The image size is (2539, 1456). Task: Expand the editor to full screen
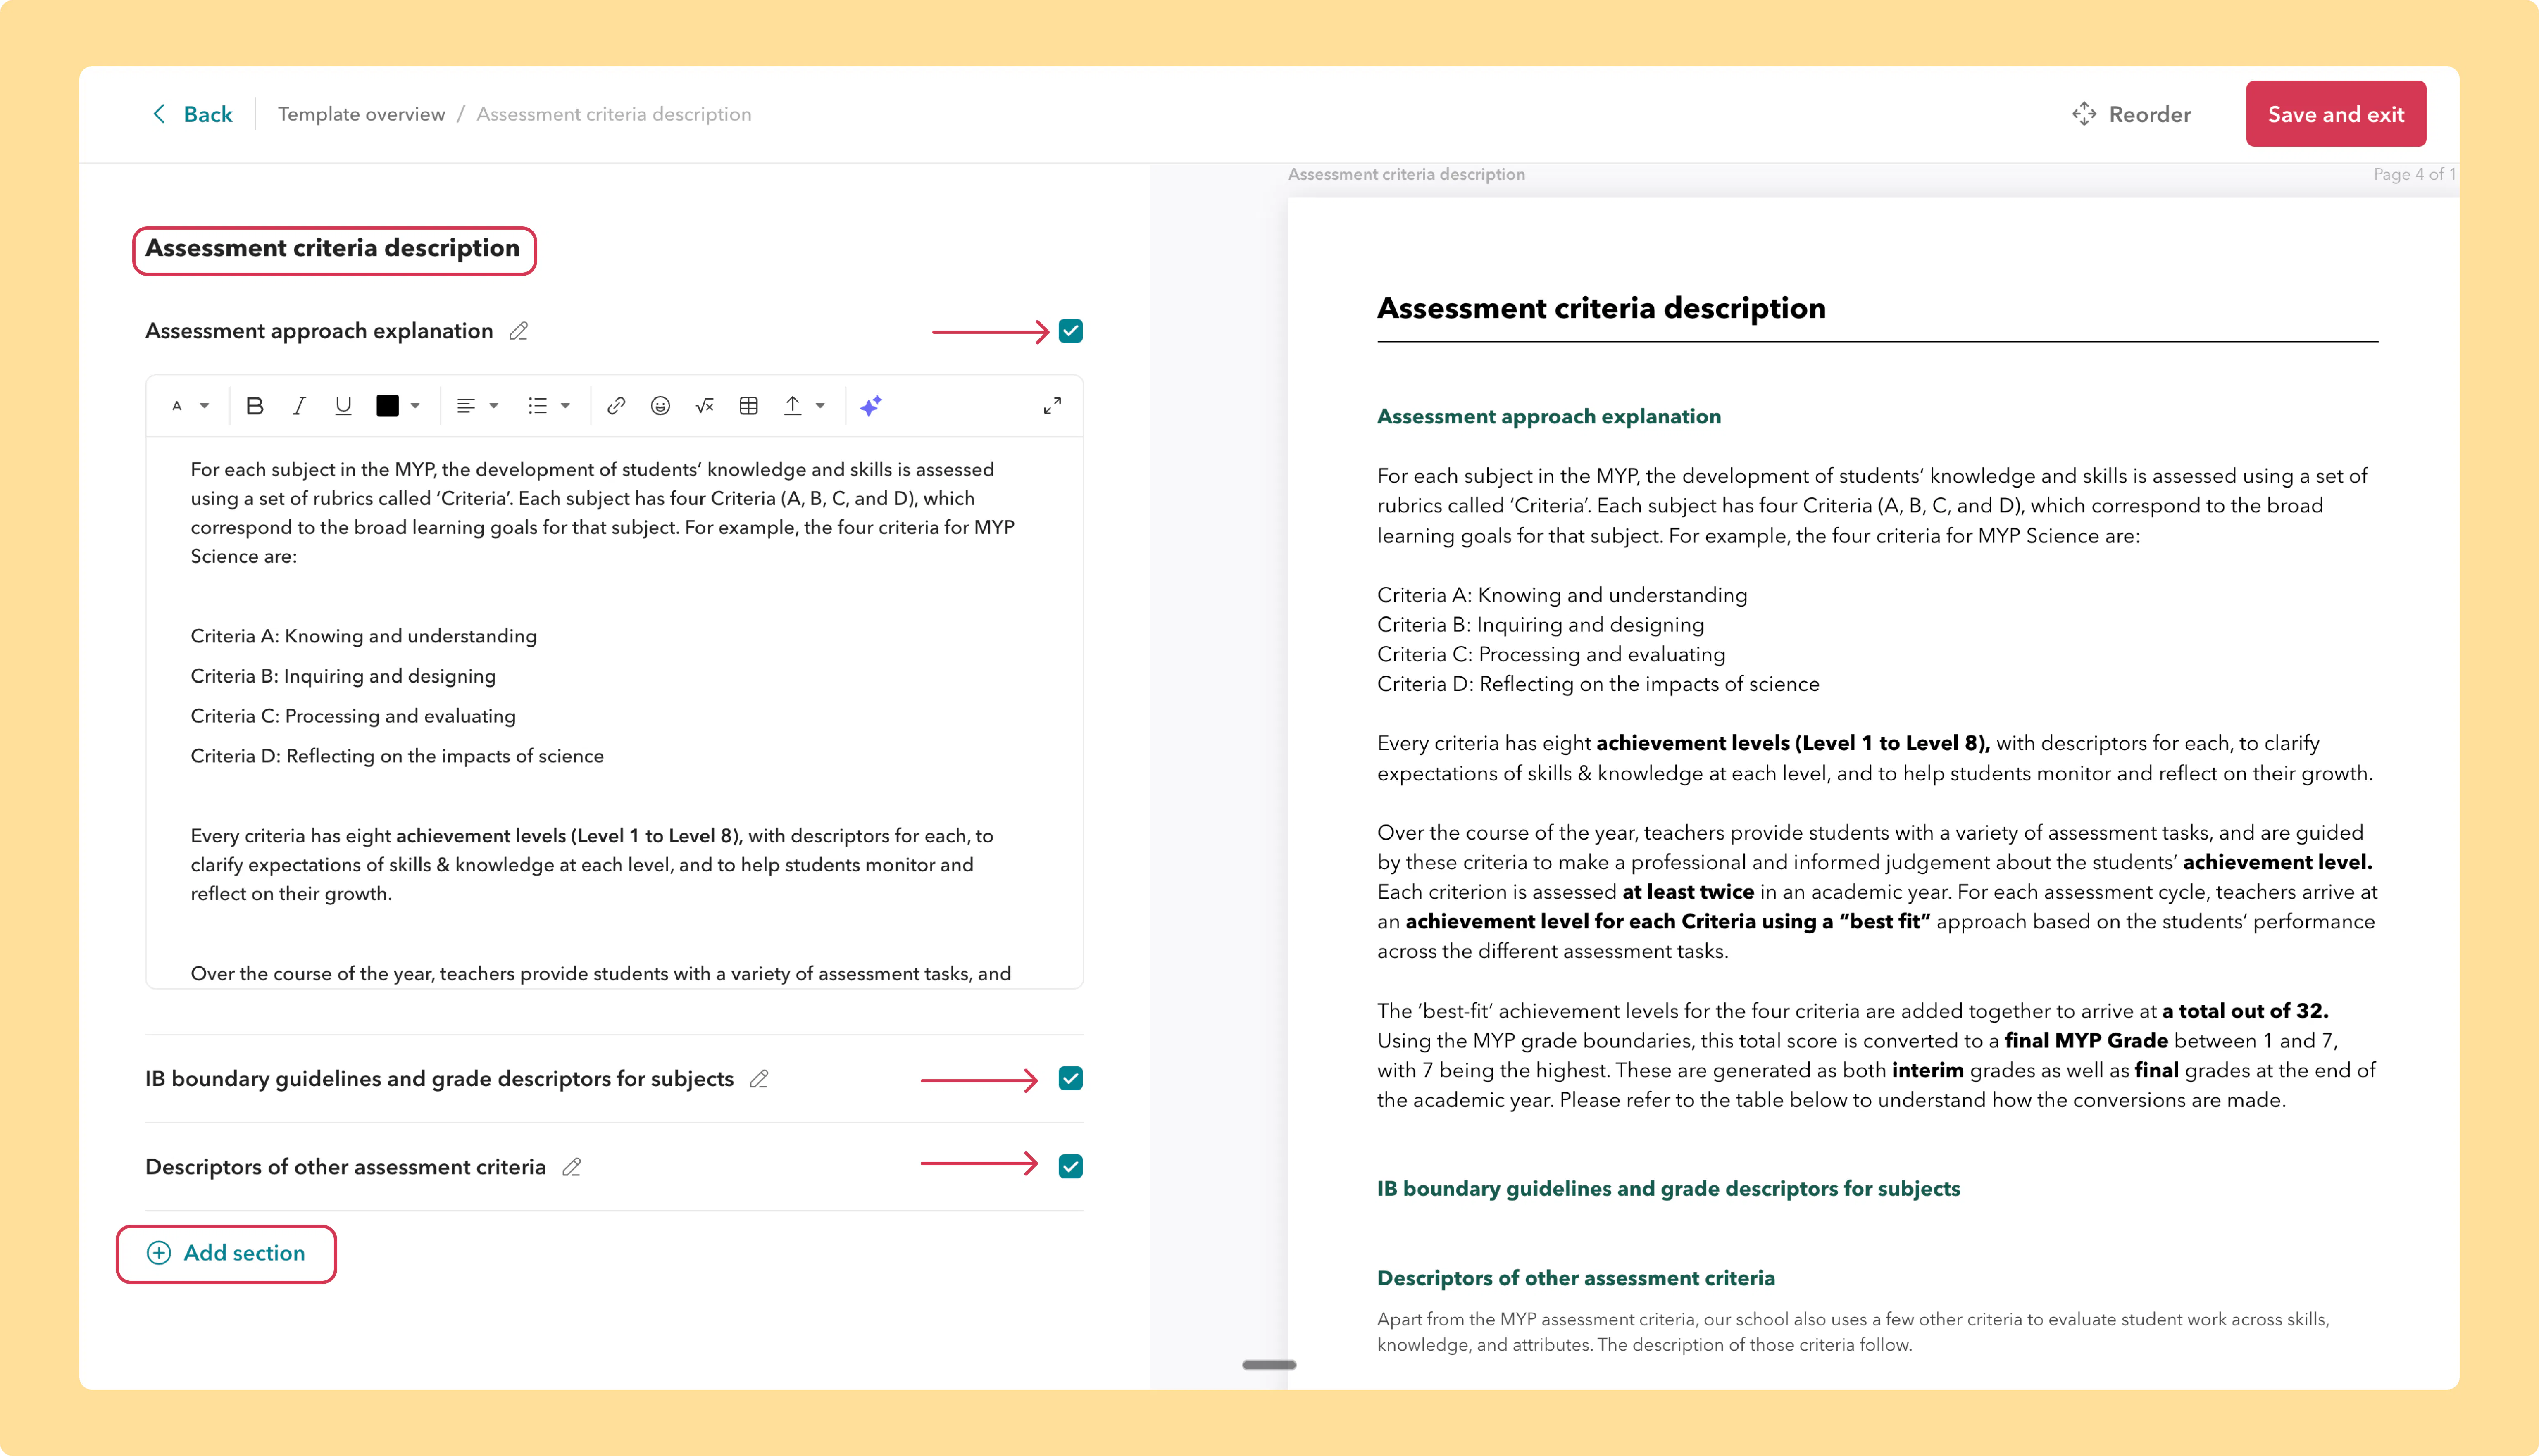pos(1052,406)
